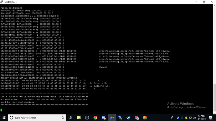
Task: Click the 'Got a SIGABRT while executing' line
Action: click(44, 97)
